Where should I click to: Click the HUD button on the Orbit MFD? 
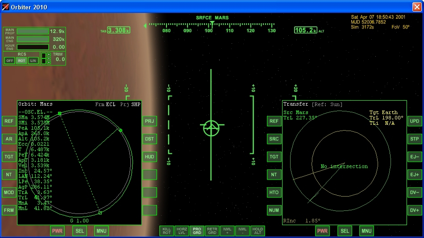pyautogui.click(x=150, y=157)
